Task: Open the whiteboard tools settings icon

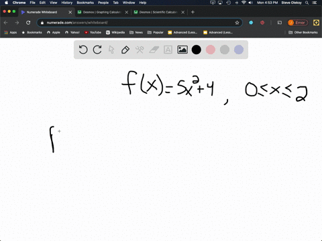Action: pos(140,50)
